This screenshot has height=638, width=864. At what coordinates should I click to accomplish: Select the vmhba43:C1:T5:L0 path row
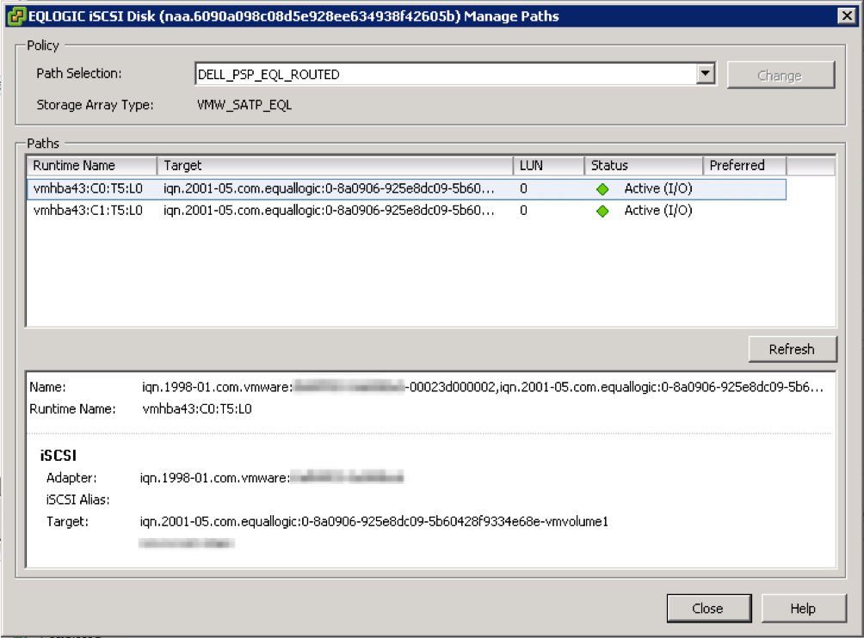[88, 211]
